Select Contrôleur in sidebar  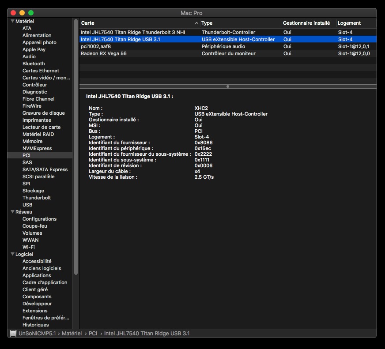pyautogui.click(x=34, y=85)
